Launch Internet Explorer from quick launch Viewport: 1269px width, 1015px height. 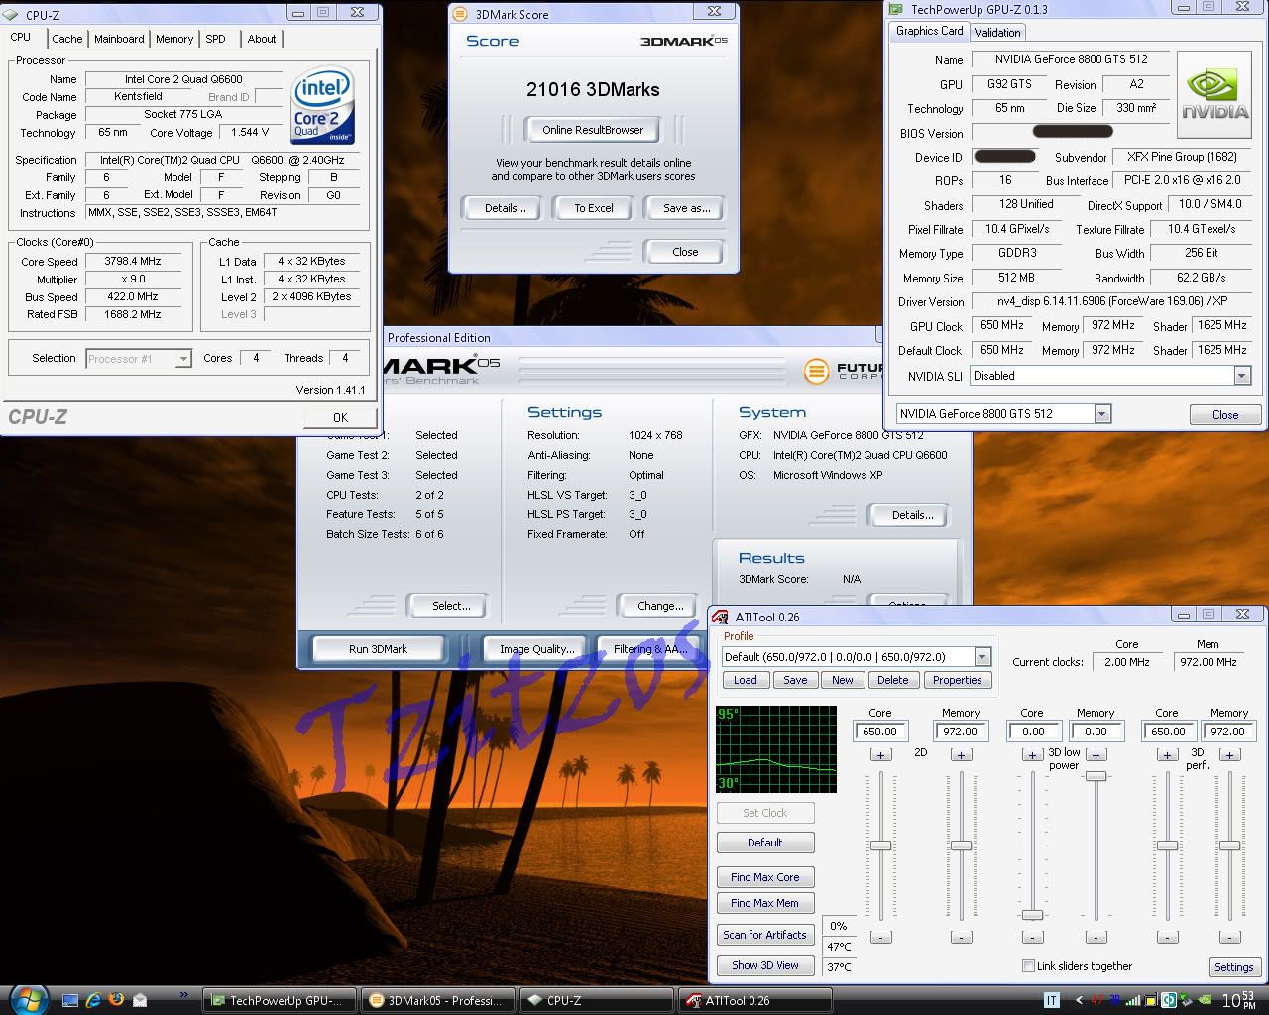[x=93, y=999]
